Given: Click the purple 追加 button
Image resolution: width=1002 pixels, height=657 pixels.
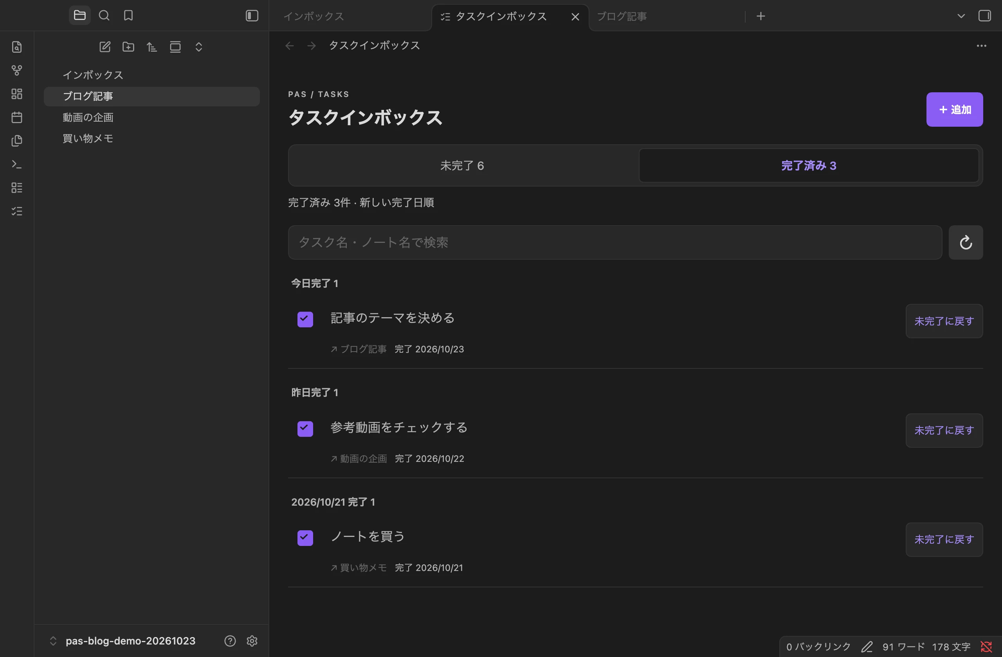Looking at the screenshot, I should [954, 109].
